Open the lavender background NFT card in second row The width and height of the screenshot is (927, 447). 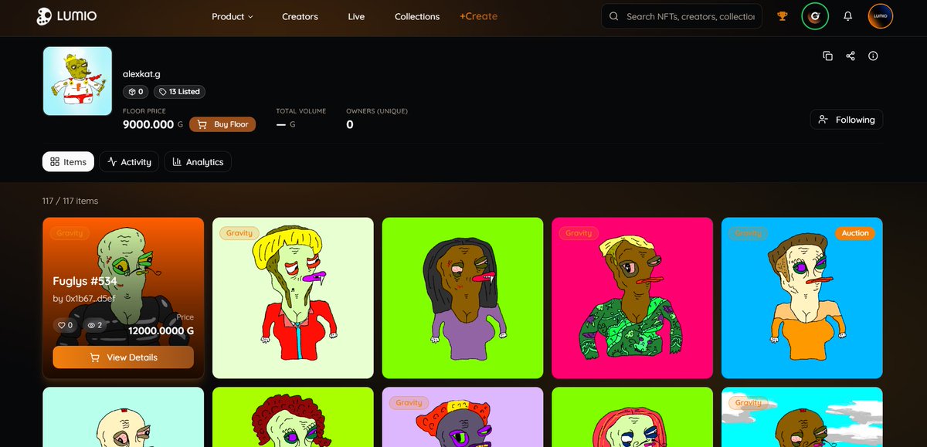[463, 417]
